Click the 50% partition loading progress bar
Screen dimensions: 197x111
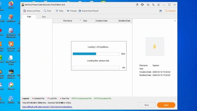click(96, 54)
